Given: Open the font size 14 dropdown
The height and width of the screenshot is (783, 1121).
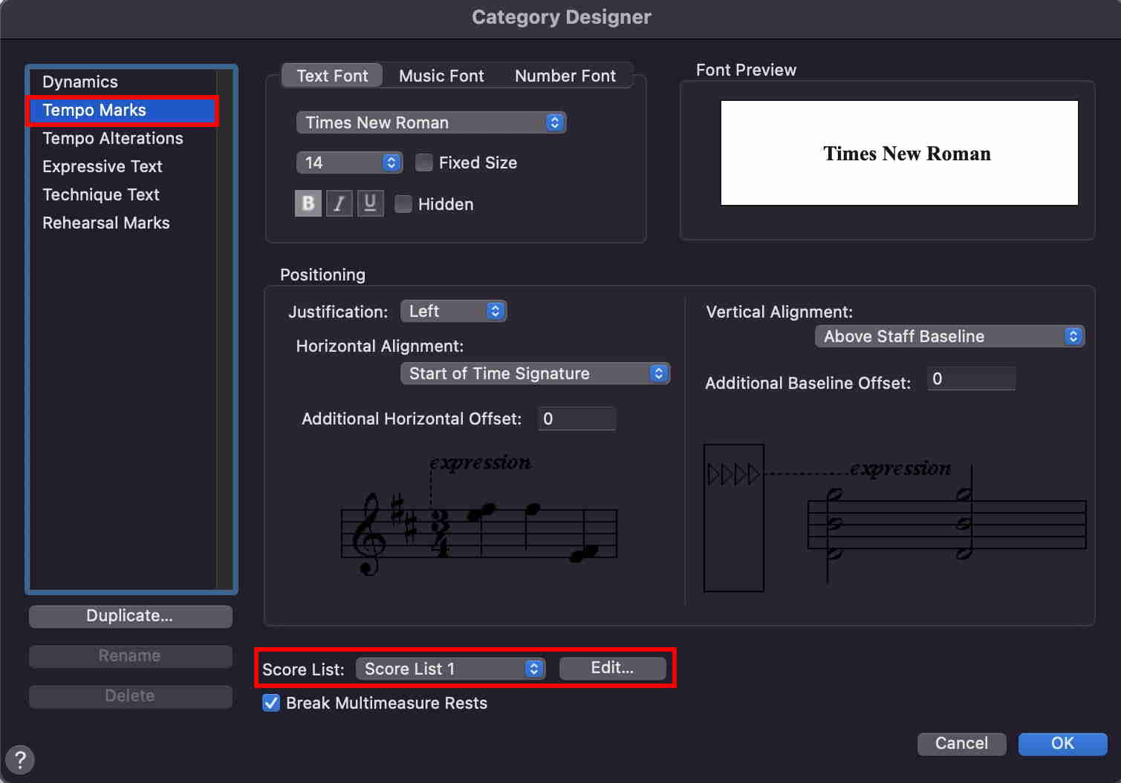Looking at the screenshot, I should pyautogui.click(x=349, y=163).
